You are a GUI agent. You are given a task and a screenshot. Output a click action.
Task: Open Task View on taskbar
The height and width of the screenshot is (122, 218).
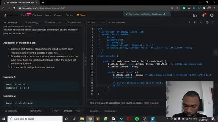coord(74,119)
